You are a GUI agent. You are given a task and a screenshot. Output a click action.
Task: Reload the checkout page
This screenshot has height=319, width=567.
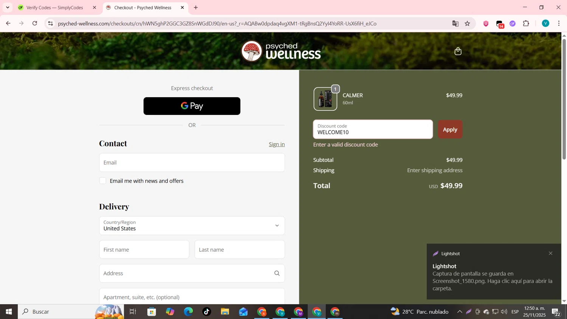point(35,23)
